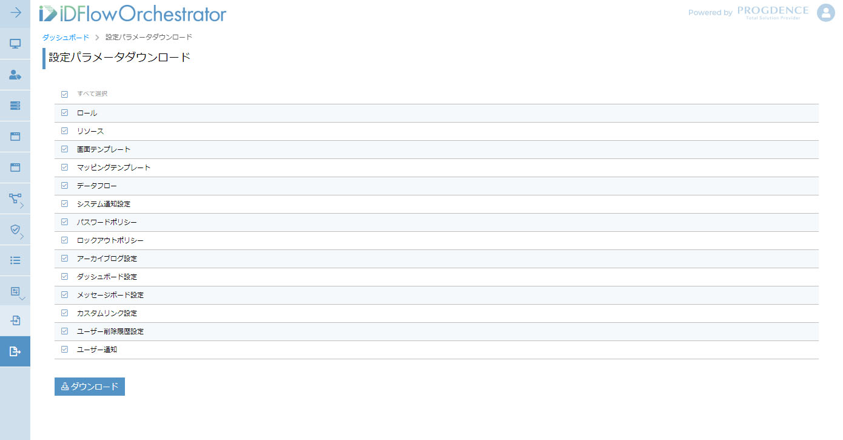Open the monitor dashboard sidebar icon
843x440 pixels.
point(15,44)
